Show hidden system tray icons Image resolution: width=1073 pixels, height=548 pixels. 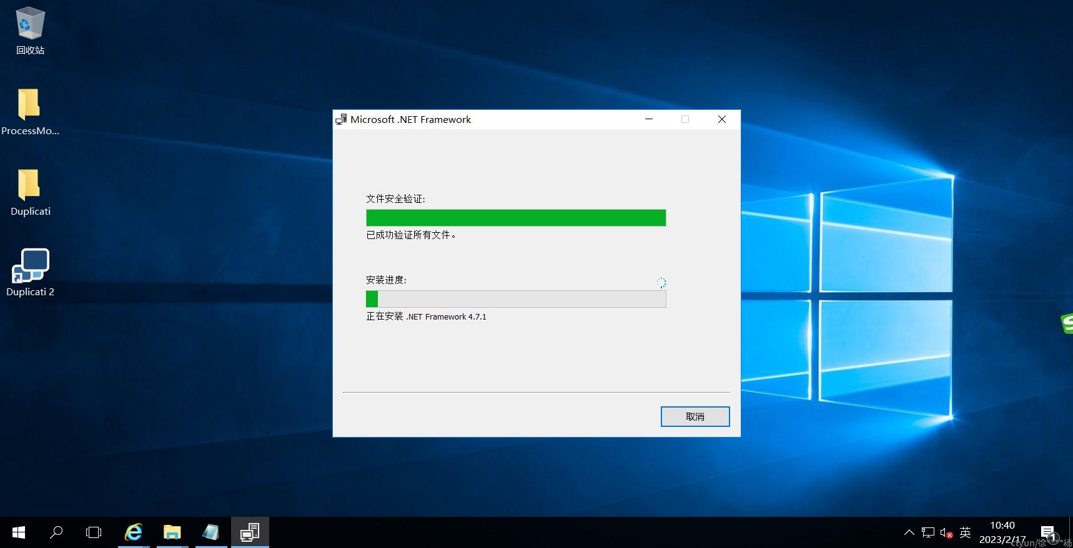(x=909, y=532)
